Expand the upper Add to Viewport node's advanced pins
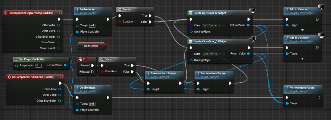331x120 pixels. pos(302,30)
